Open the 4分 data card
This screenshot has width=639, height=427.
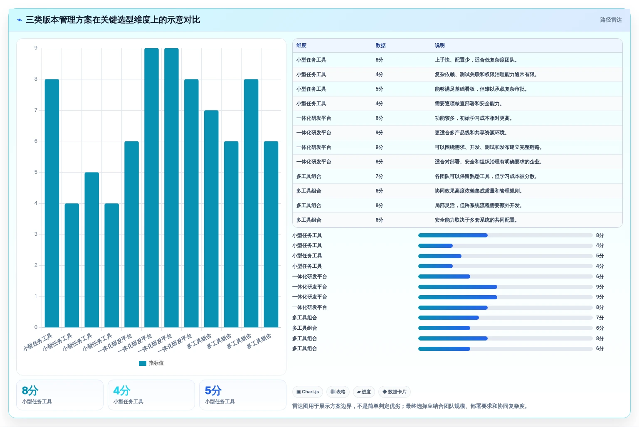[x=151, y=395]
